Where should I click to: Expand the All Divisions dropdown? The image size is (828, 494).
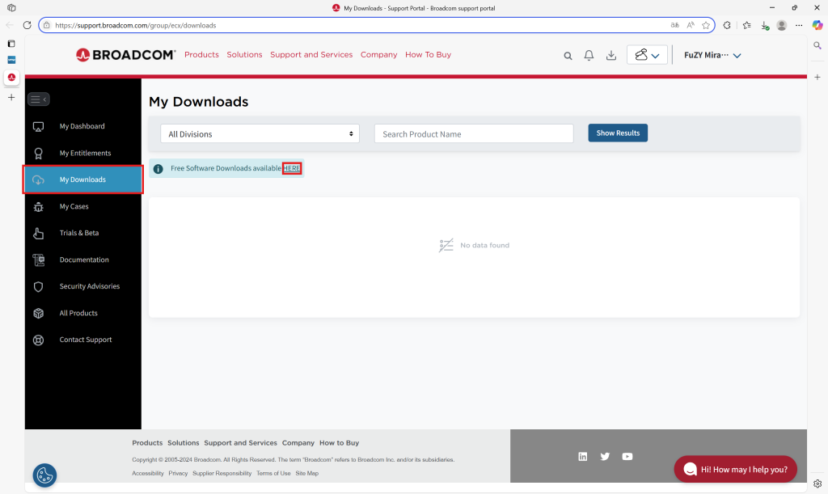tap(260, 133)
